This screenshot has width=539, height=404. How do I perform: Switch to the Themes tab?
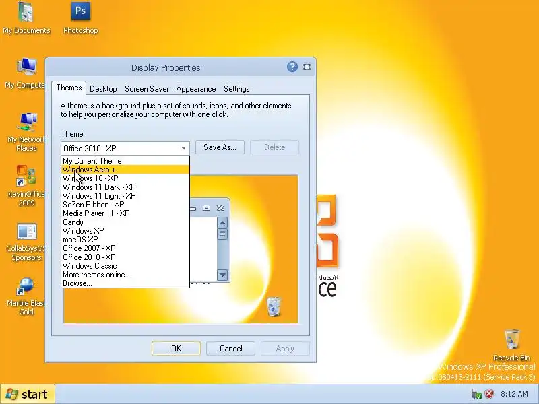69,88
